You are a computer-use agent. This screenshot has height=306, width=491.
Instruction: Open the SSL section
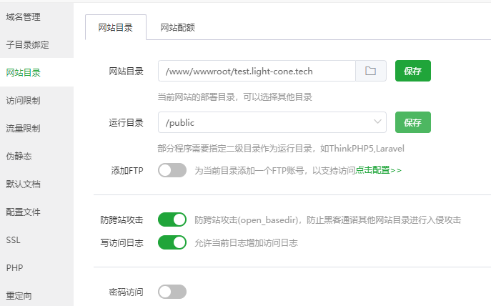pyautogui.click(x=14, y=240)
